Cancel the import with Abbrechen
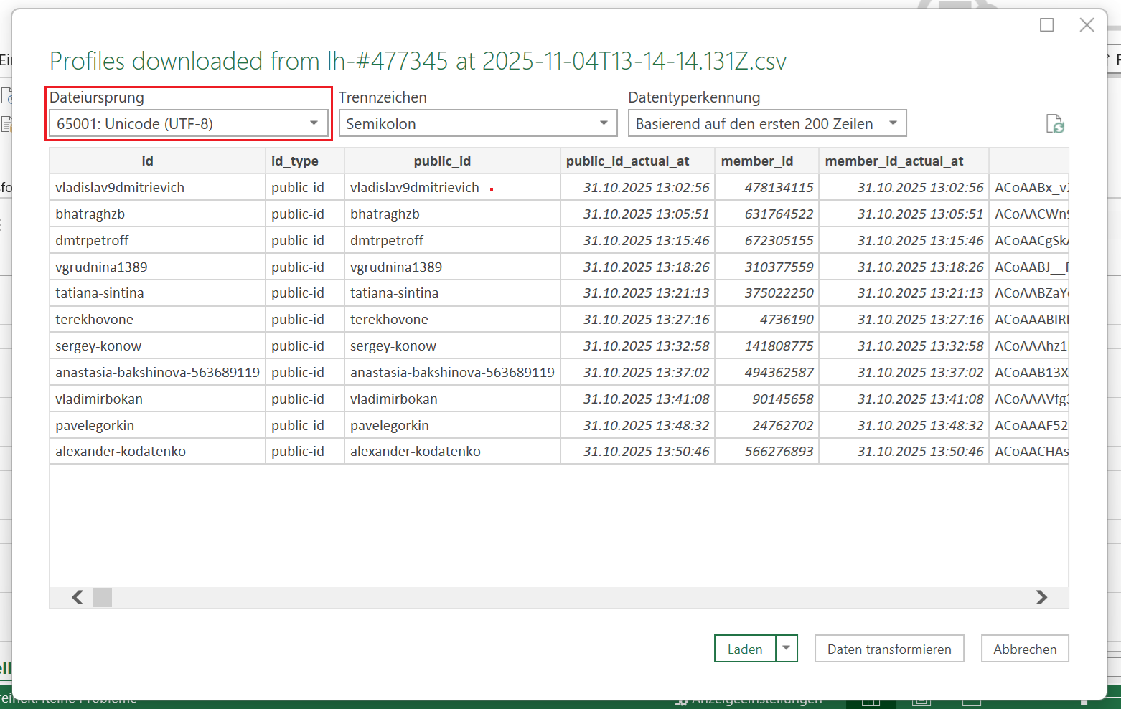The width and height of the screenshot is (1121, 709). [1024, 649]
